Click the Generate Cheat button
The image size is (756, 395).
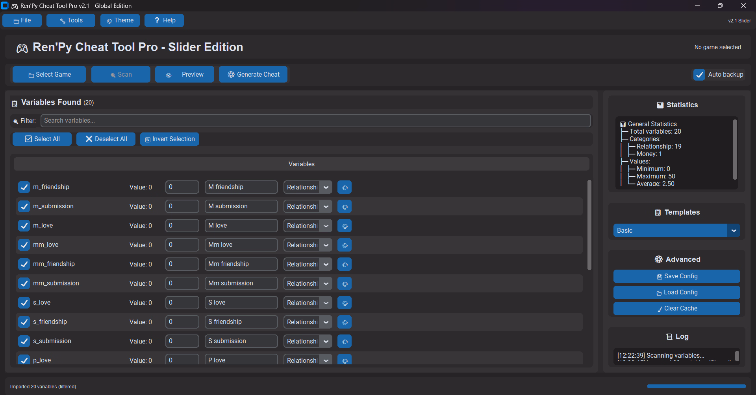click(253, 75)
